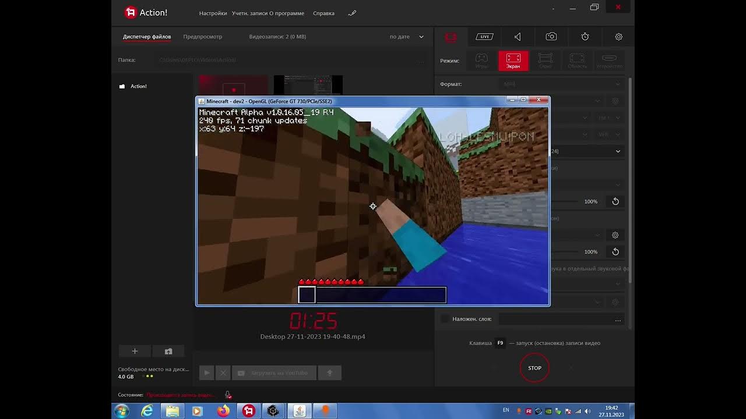Click Загрузить на YouTube button

coord(274,373)
